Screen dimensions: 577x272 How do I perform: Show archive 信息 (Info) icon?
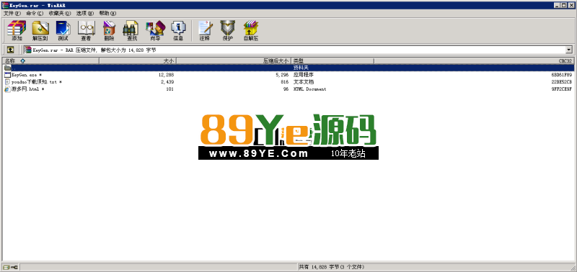point(178,30)
